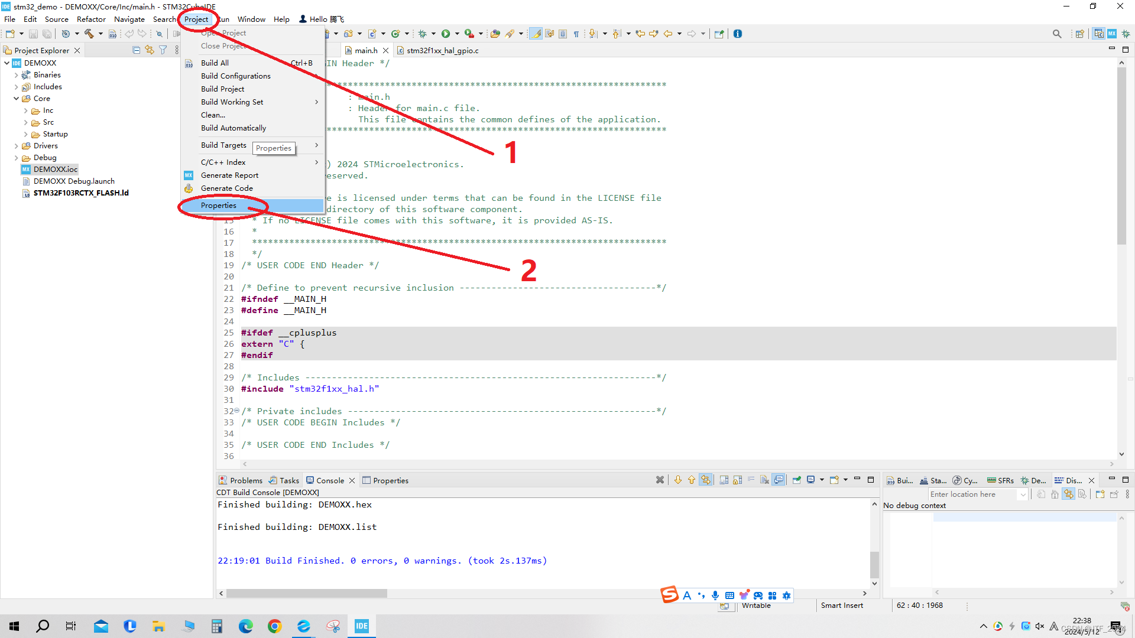Image resolution: width=1135 pixels, height=638 pixels.
Task: Toggle Build Automatically menu option
Action: [234, 128]
